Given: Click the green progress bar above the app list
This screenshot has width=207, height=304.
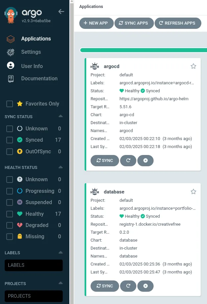Looking at the screenshot, I should [143, 50].
